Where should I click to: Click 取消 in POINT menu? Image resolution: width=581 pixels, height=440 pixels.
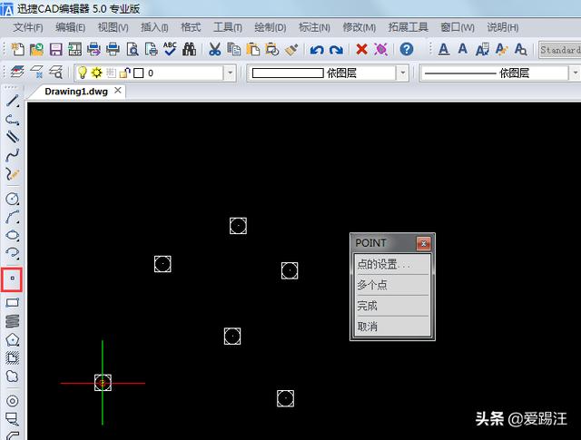(x=392, y=327)
